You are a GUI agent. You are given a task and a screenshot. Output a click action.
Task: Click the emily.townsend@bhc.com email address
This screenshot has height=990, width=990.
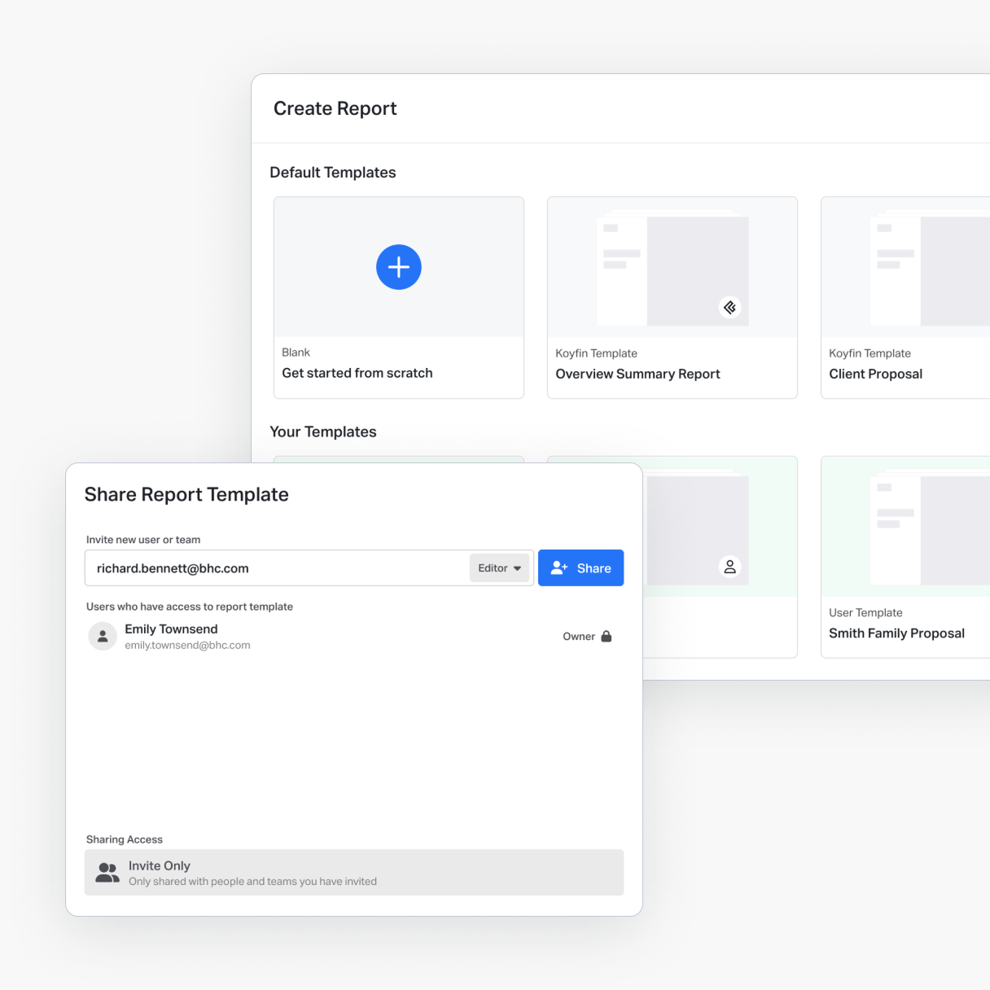coord(187,646)
